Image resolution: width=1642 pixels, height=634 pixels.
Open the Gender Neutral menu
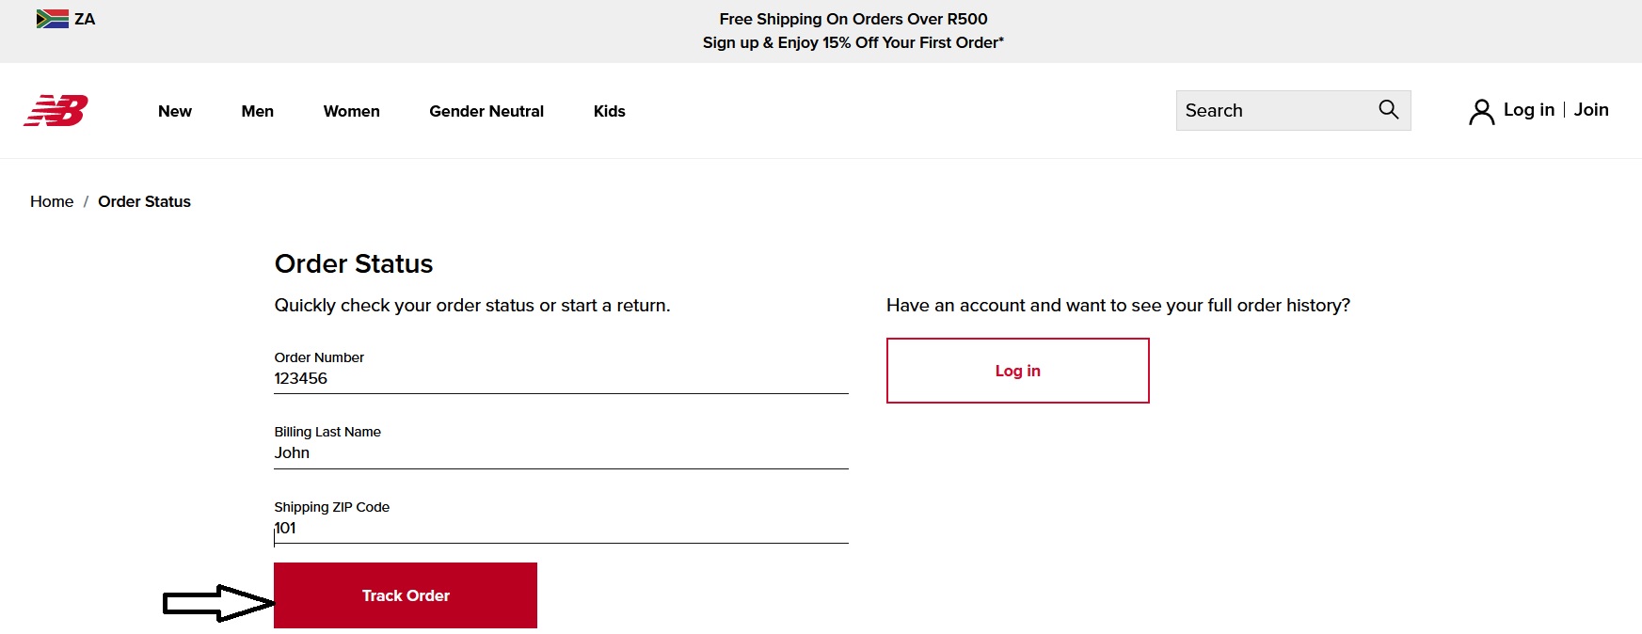click(x=486, y=111)
